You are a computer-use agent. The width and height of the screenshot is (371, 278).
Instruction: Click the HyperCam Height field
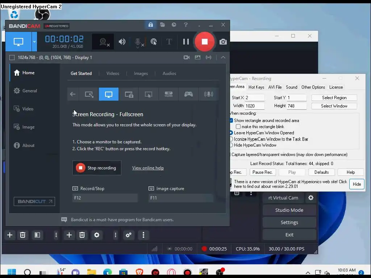pyautogui.click(x=297, y=106)
